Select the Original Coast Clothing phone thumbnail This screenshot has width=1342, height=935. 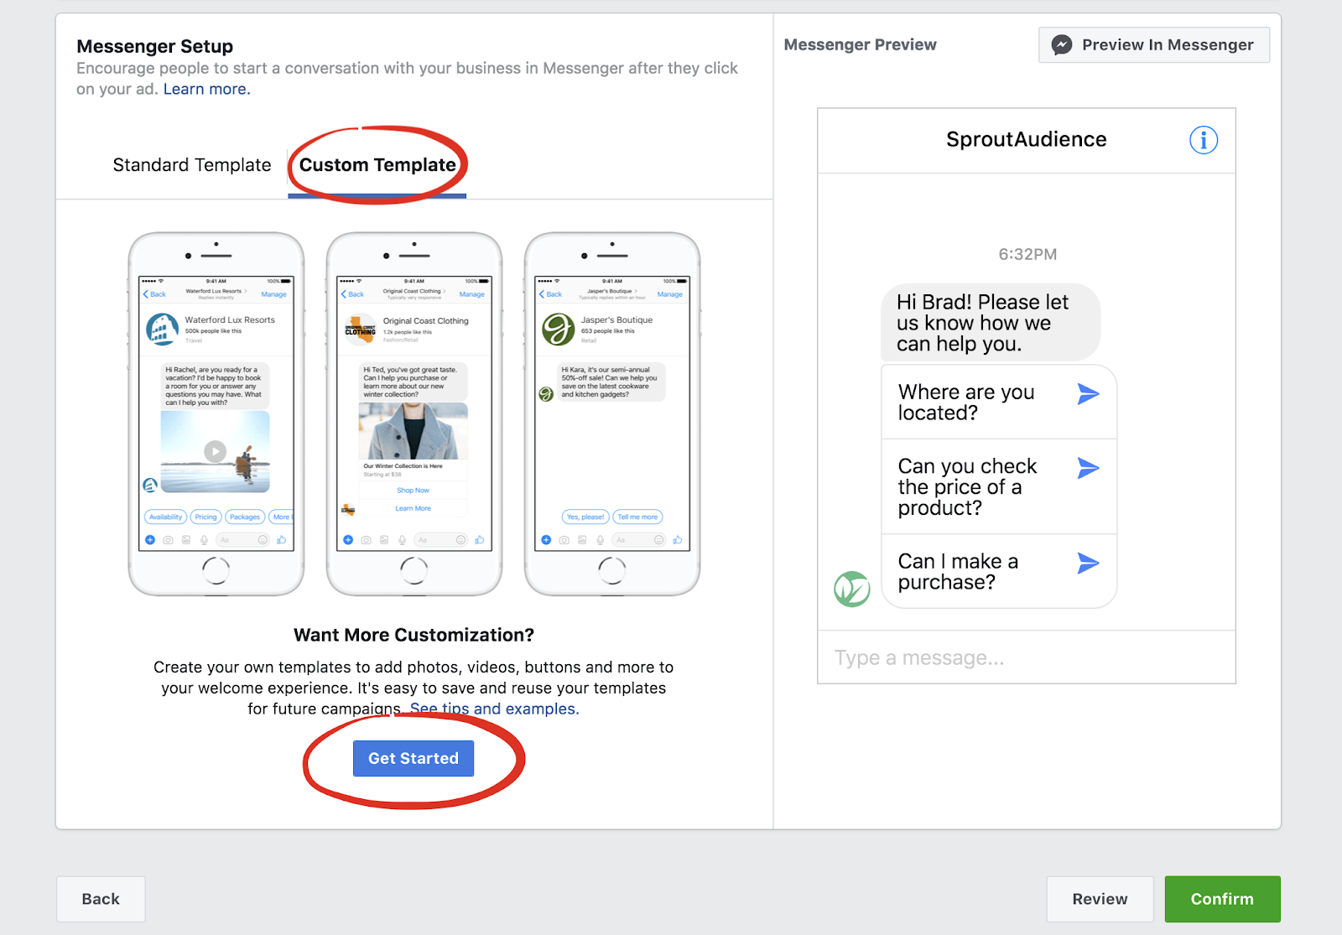[x=414, y=414]
